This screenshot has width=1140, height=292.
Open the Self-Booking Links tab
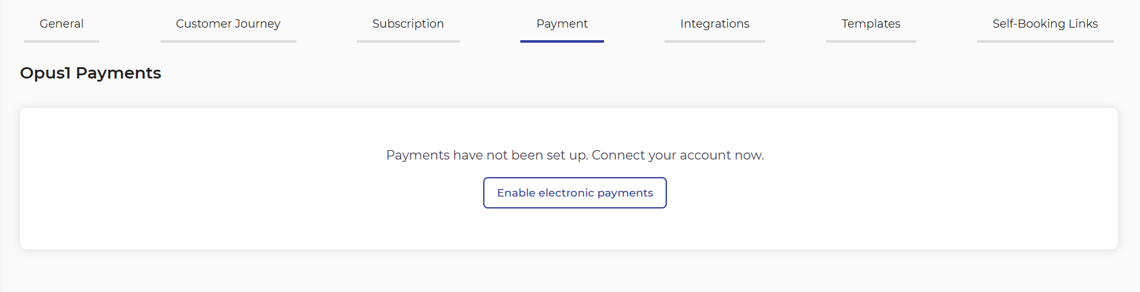pyautogui.click(x=1045, y=24)
